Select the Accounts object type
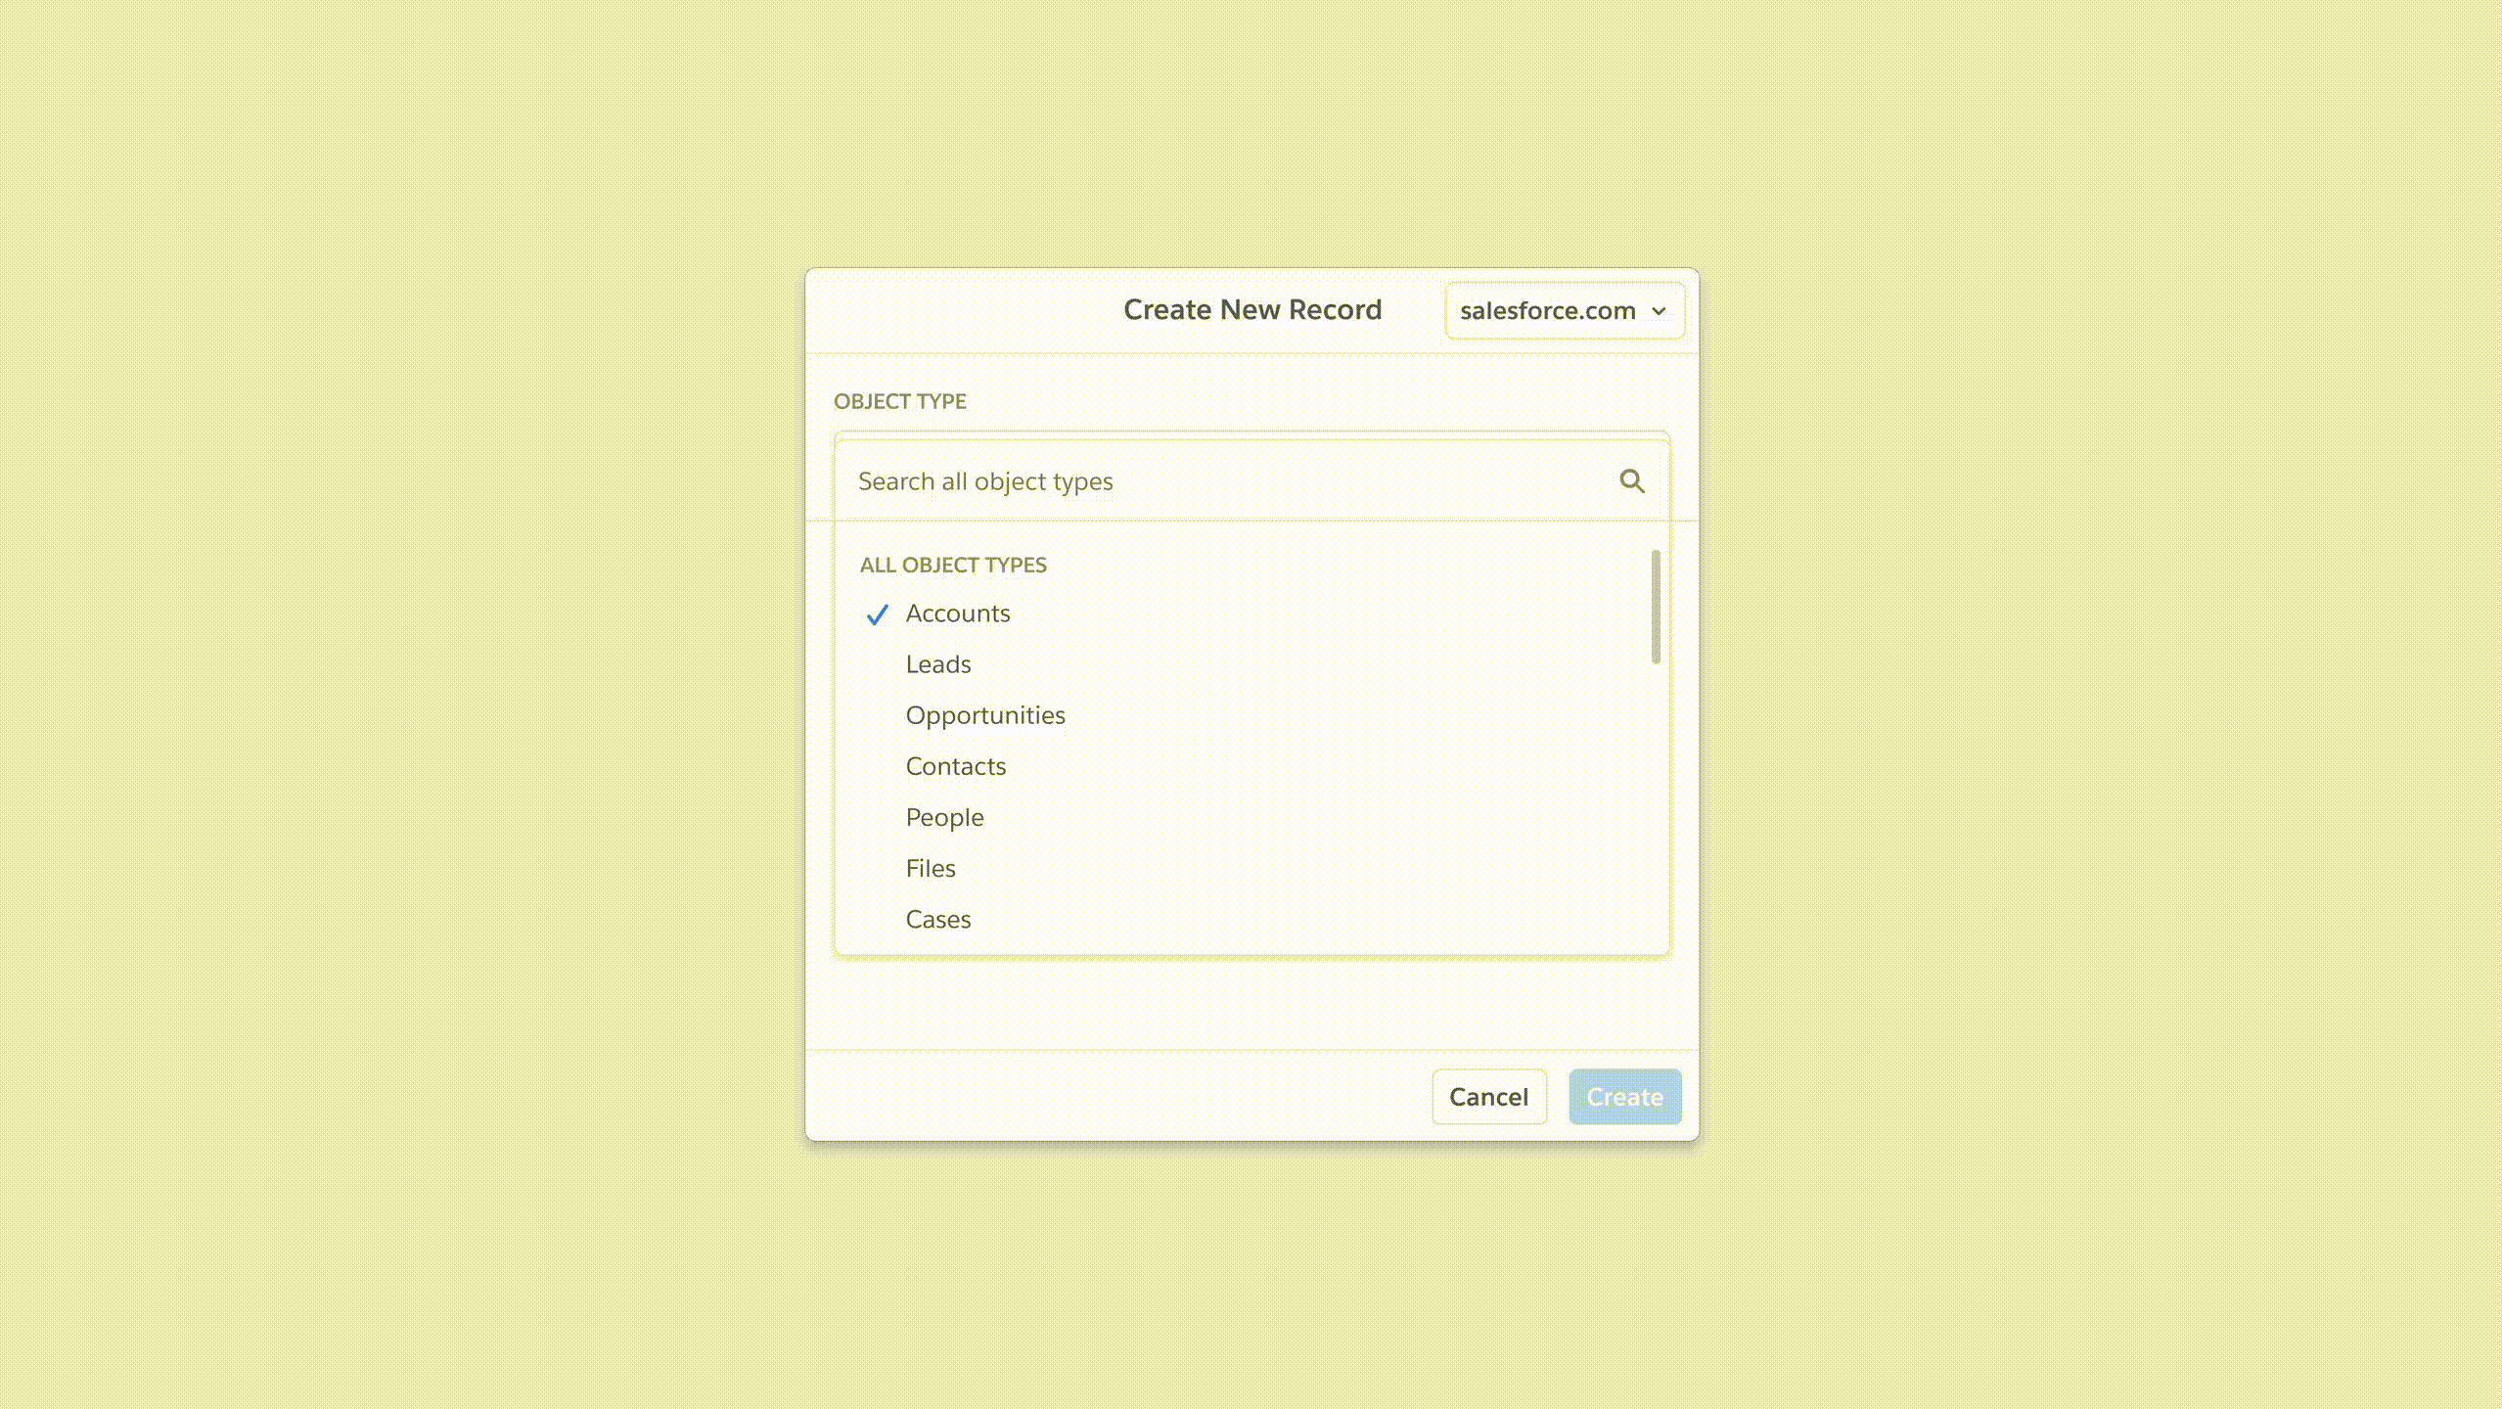 pos(957,614)
